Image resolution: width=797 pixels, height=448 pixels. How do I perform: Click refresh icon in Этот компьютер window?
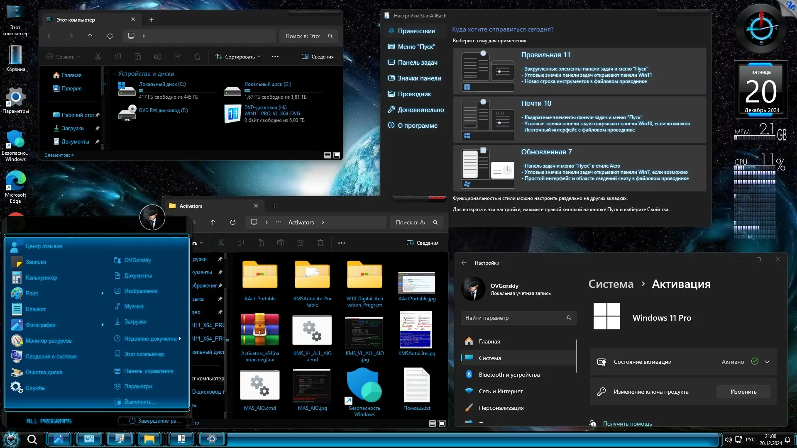[x=110, y=36]
